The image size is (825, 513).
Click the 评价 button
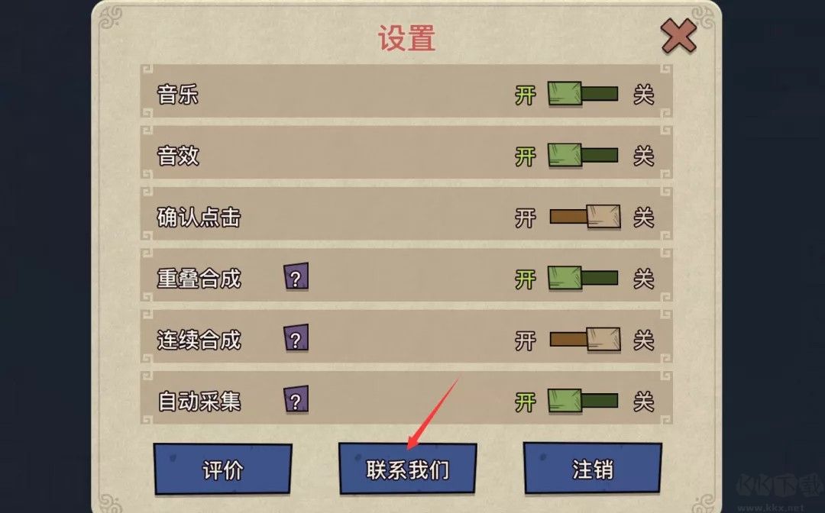coord(222,469)
